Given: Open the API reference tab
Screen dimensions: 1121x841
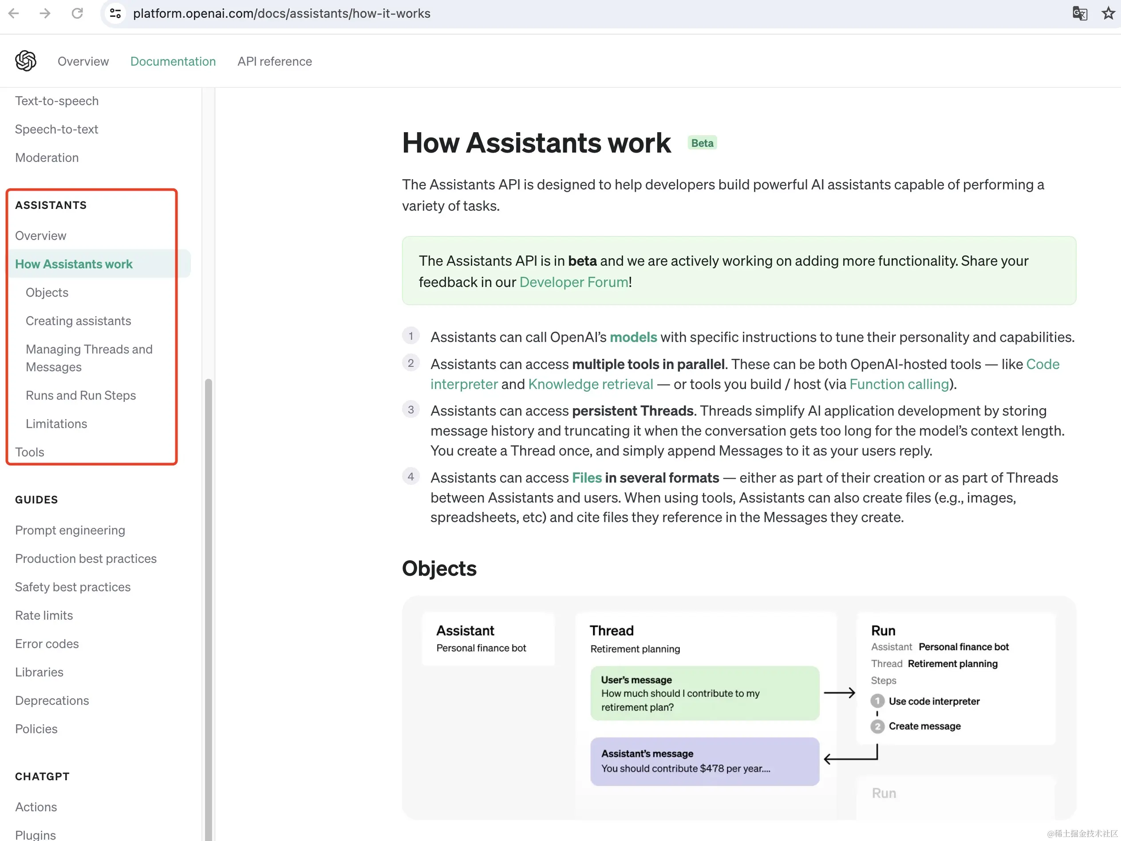Looking at the screenshot, I should pos(275,61).
